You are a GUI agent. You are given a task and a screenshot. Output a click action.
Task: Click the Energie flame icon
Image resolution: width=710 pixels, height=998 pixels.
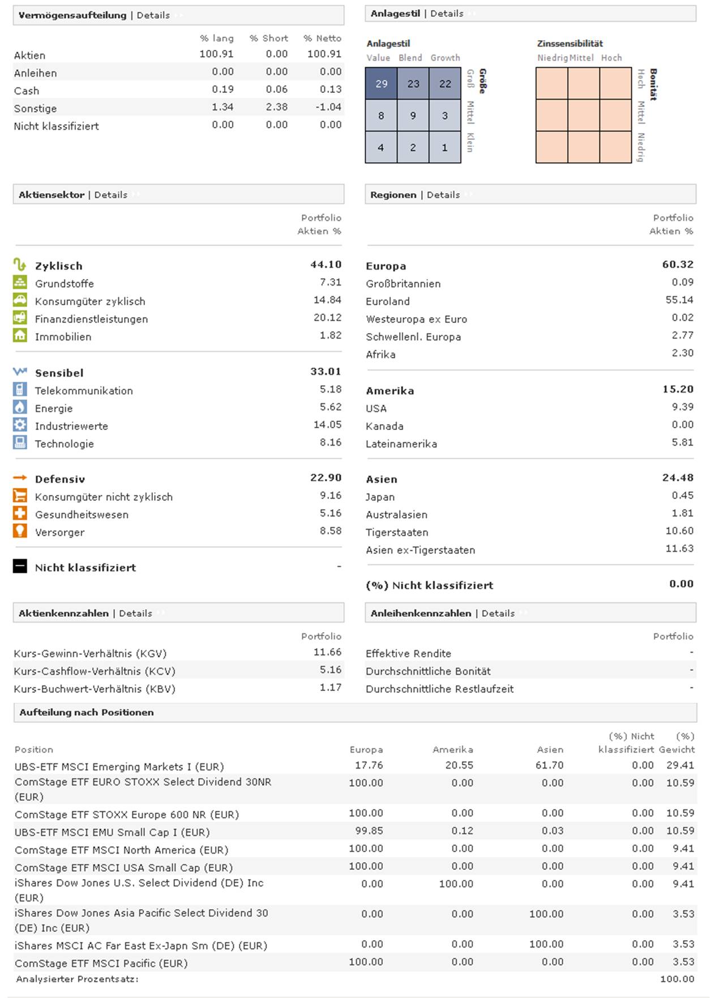pos(20,407)
